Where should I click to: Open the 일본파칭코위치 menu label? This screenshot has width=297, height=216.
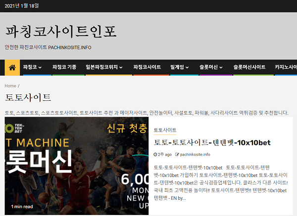[x=101, y=67]
